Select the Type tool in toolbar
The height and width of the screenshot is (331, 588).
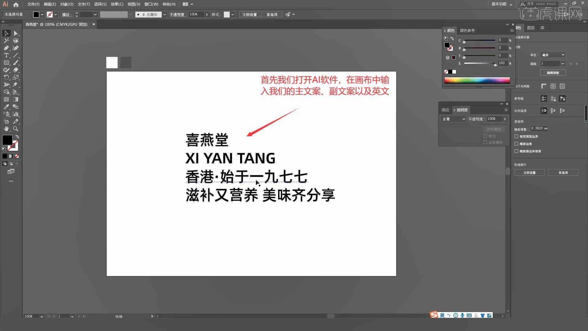(6, 55)
